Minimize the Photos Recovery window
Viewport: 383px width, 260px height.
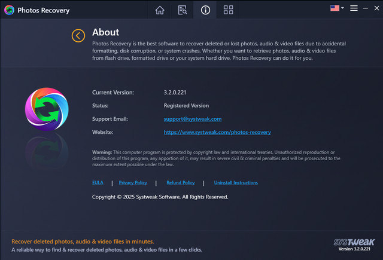365,8
